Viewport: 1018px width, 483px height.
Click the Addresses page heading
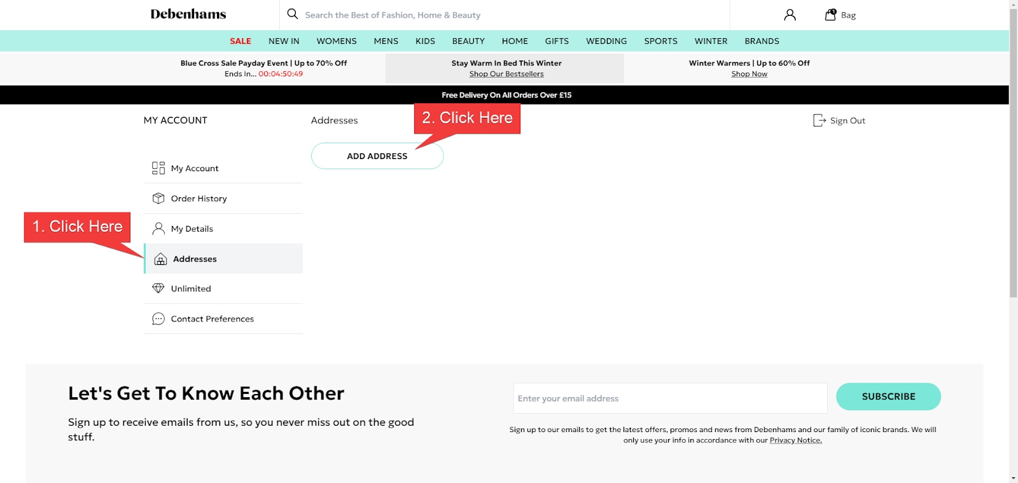tap(334, 120)
